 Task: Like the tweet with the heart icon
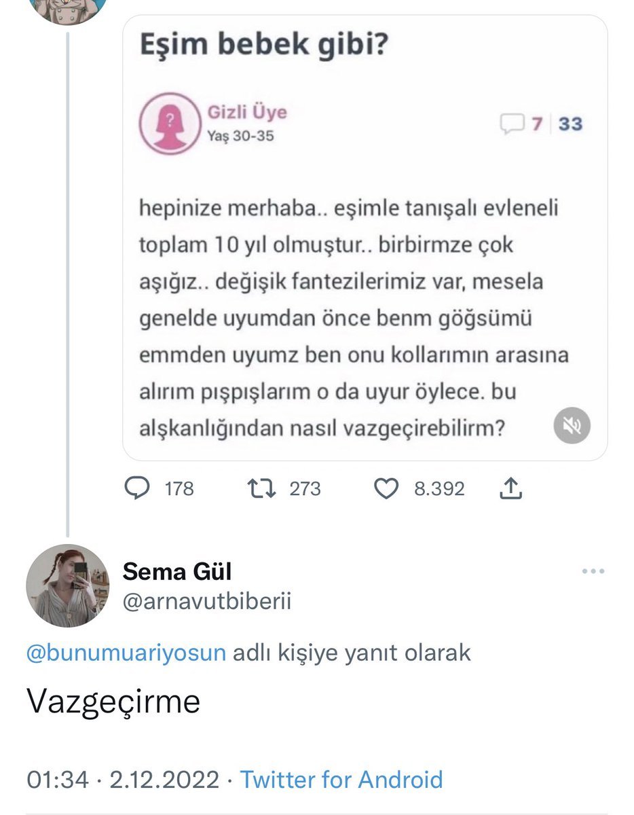point(386,488)
